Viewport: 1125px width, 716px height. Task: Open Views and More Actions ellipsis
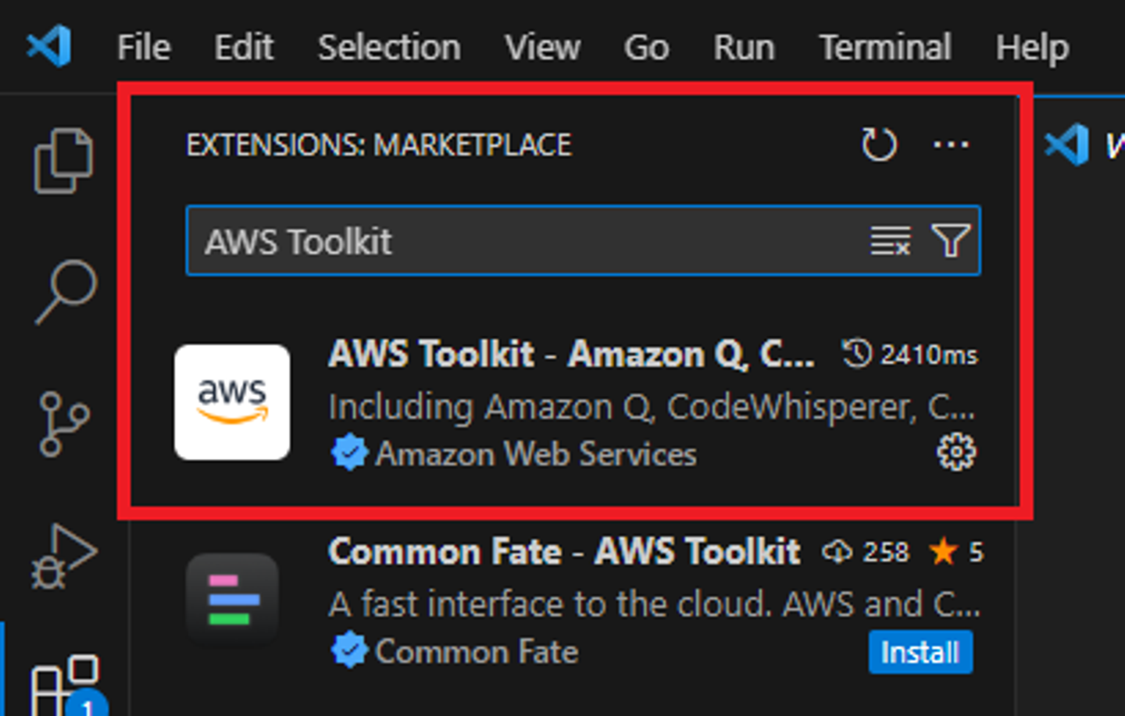pyautogui.click(x=951, y=144)
